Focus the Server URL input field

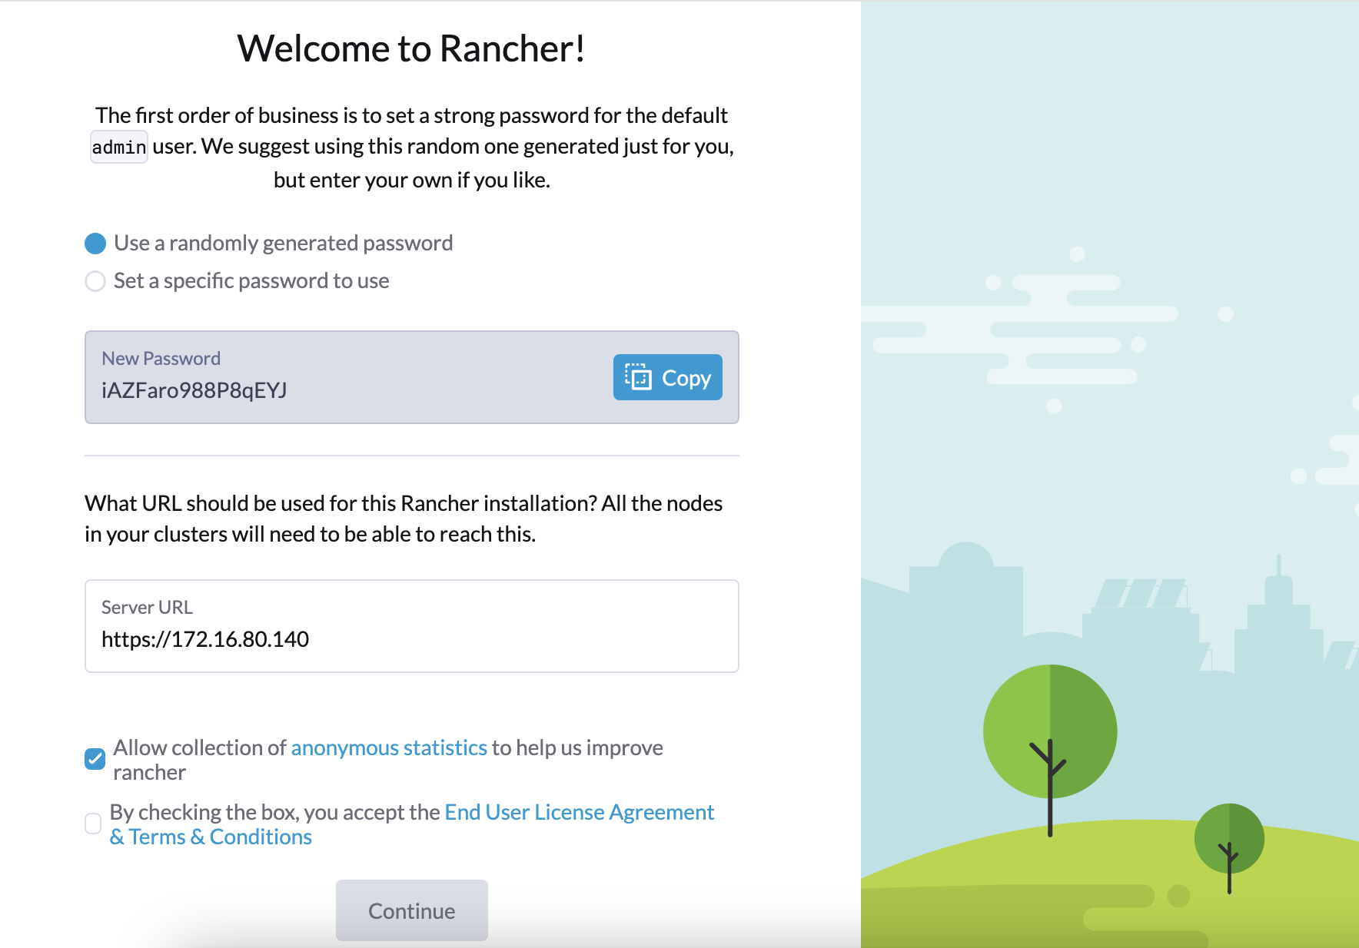411,626
